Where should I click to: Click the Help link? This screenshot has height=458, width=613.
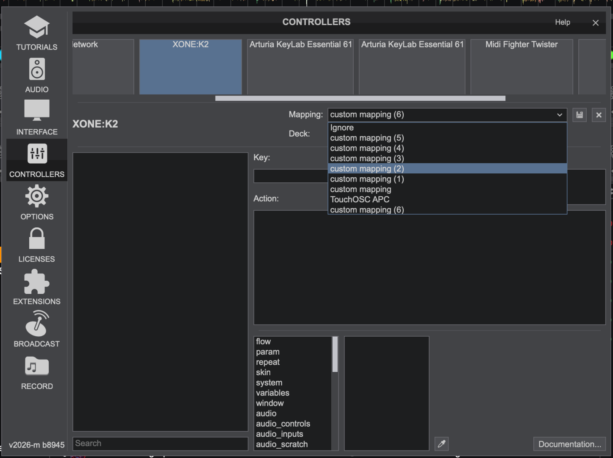[563, 22]
